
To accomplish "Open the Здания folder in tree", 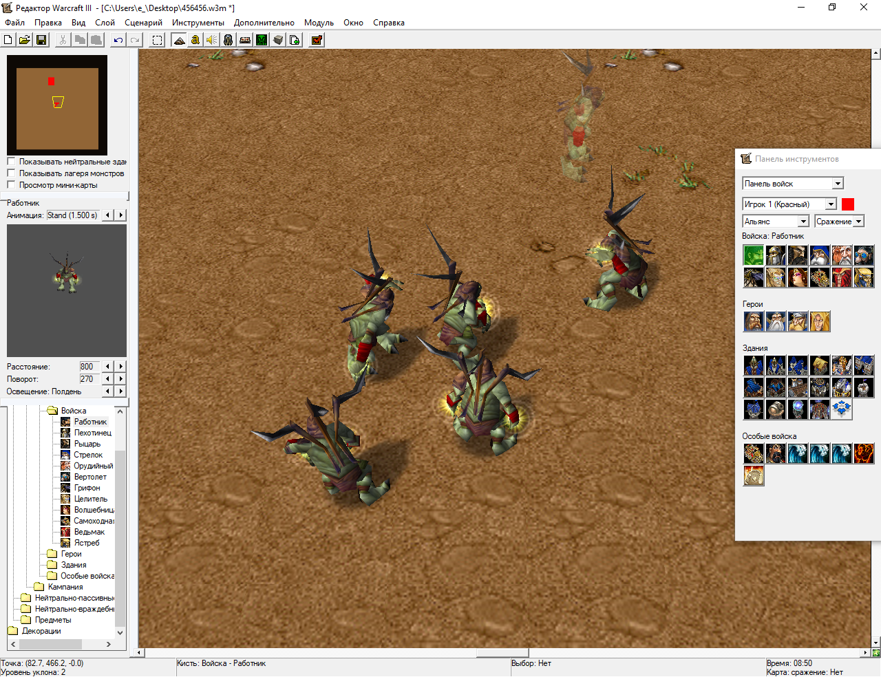I will coord(74,565).
